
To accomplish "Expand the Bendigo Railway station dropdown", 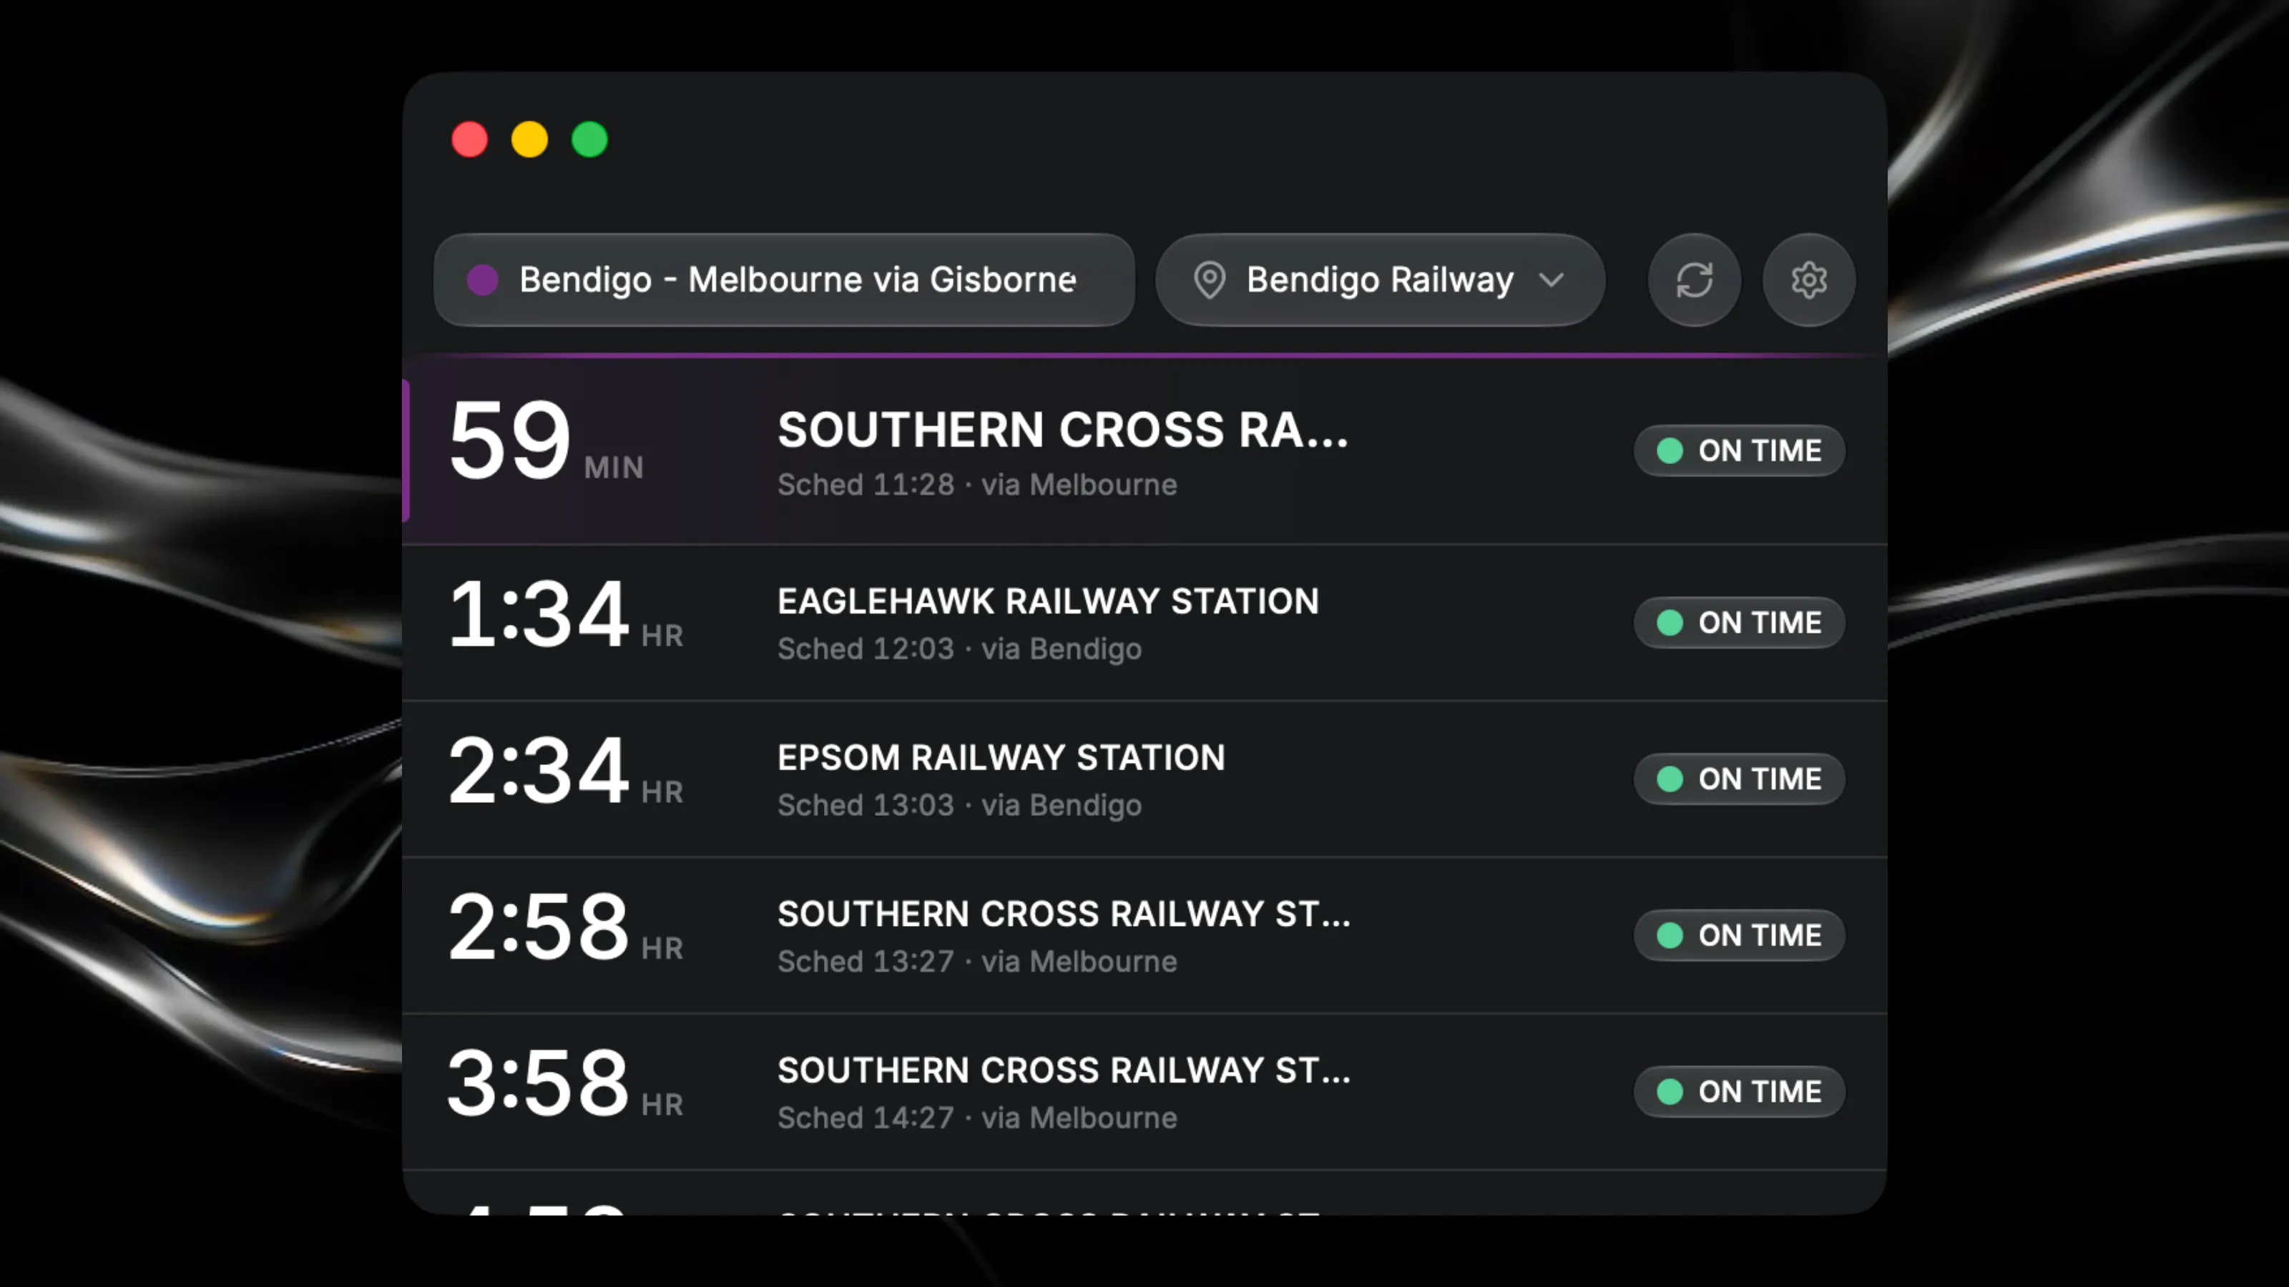I will pyautogui.click(x=1380, y=280).
